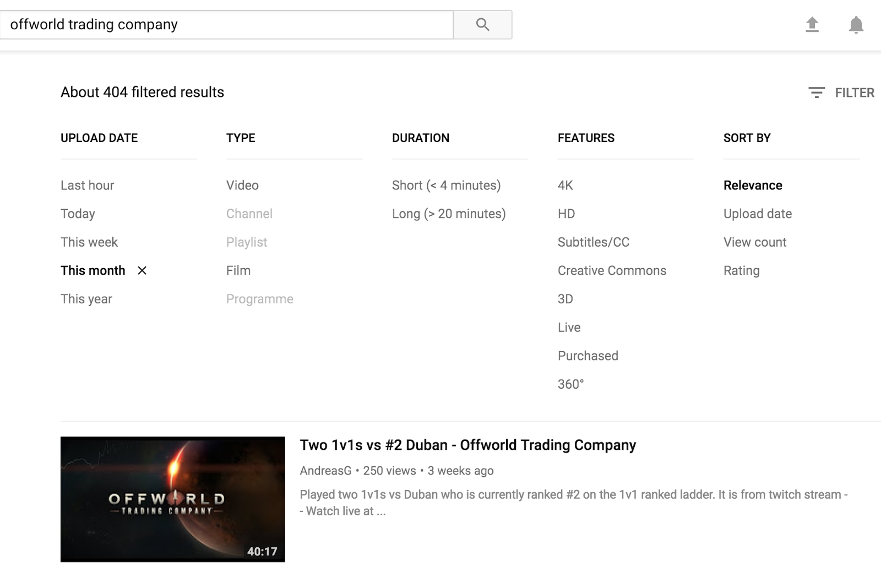Filter uploads by This year
This screenshot has width=881, height=572.
click(86, 299)
